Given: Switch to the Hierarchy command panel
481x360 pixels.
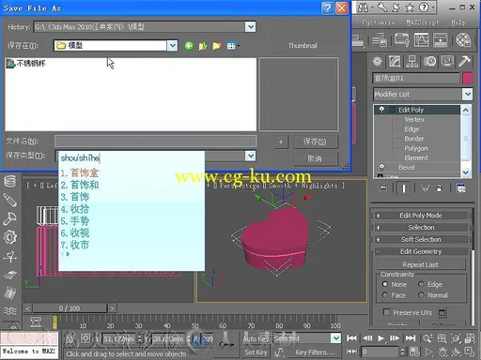Looking at the screenshot, I should (411, 61).
